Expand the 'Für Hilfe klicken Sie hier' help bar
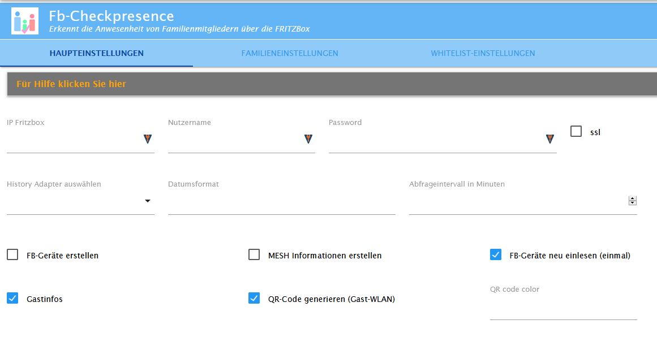 (x=332, y=84)
